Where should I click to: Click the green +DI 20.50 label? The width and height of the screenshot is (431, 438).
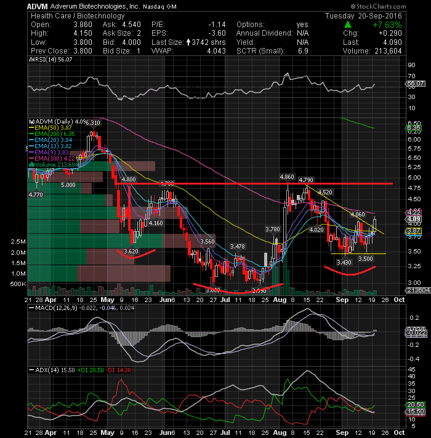coord(91,370)
